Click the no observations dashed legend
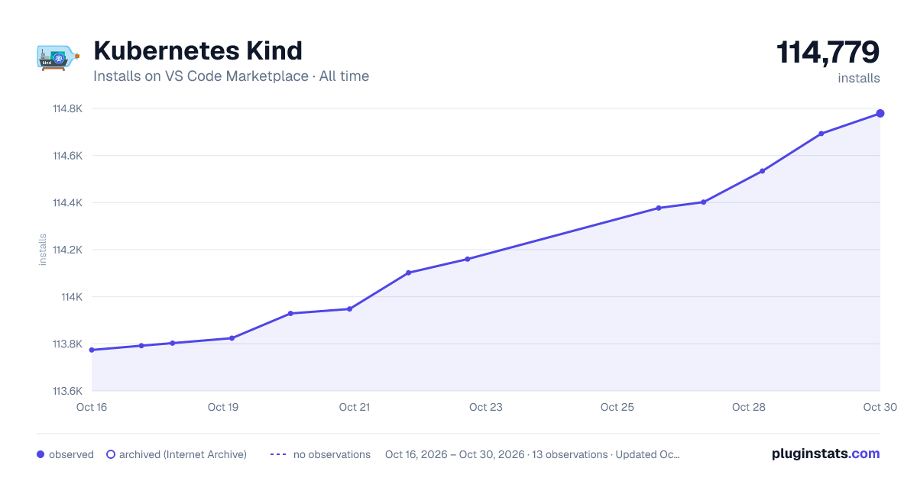 278,454
